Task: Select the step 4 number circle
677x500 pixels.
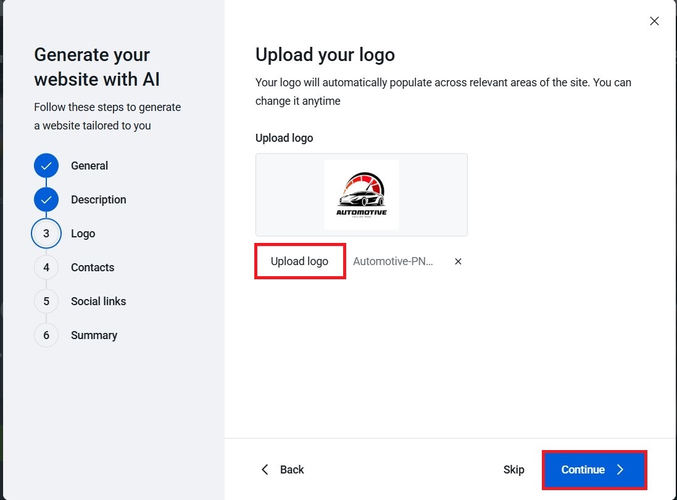Action: 46,268
